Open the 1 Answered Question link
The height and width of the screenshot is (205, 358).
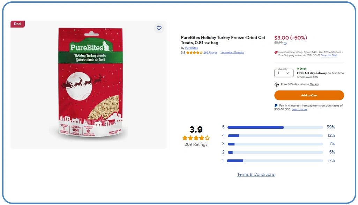(x=232, y=53)
